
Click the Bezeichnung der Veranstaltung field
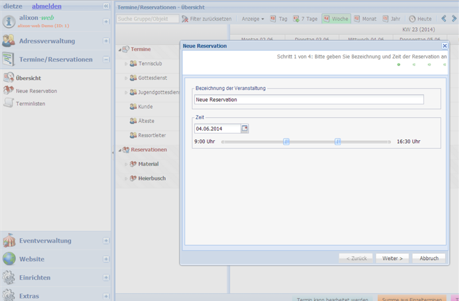pos(309,99)
